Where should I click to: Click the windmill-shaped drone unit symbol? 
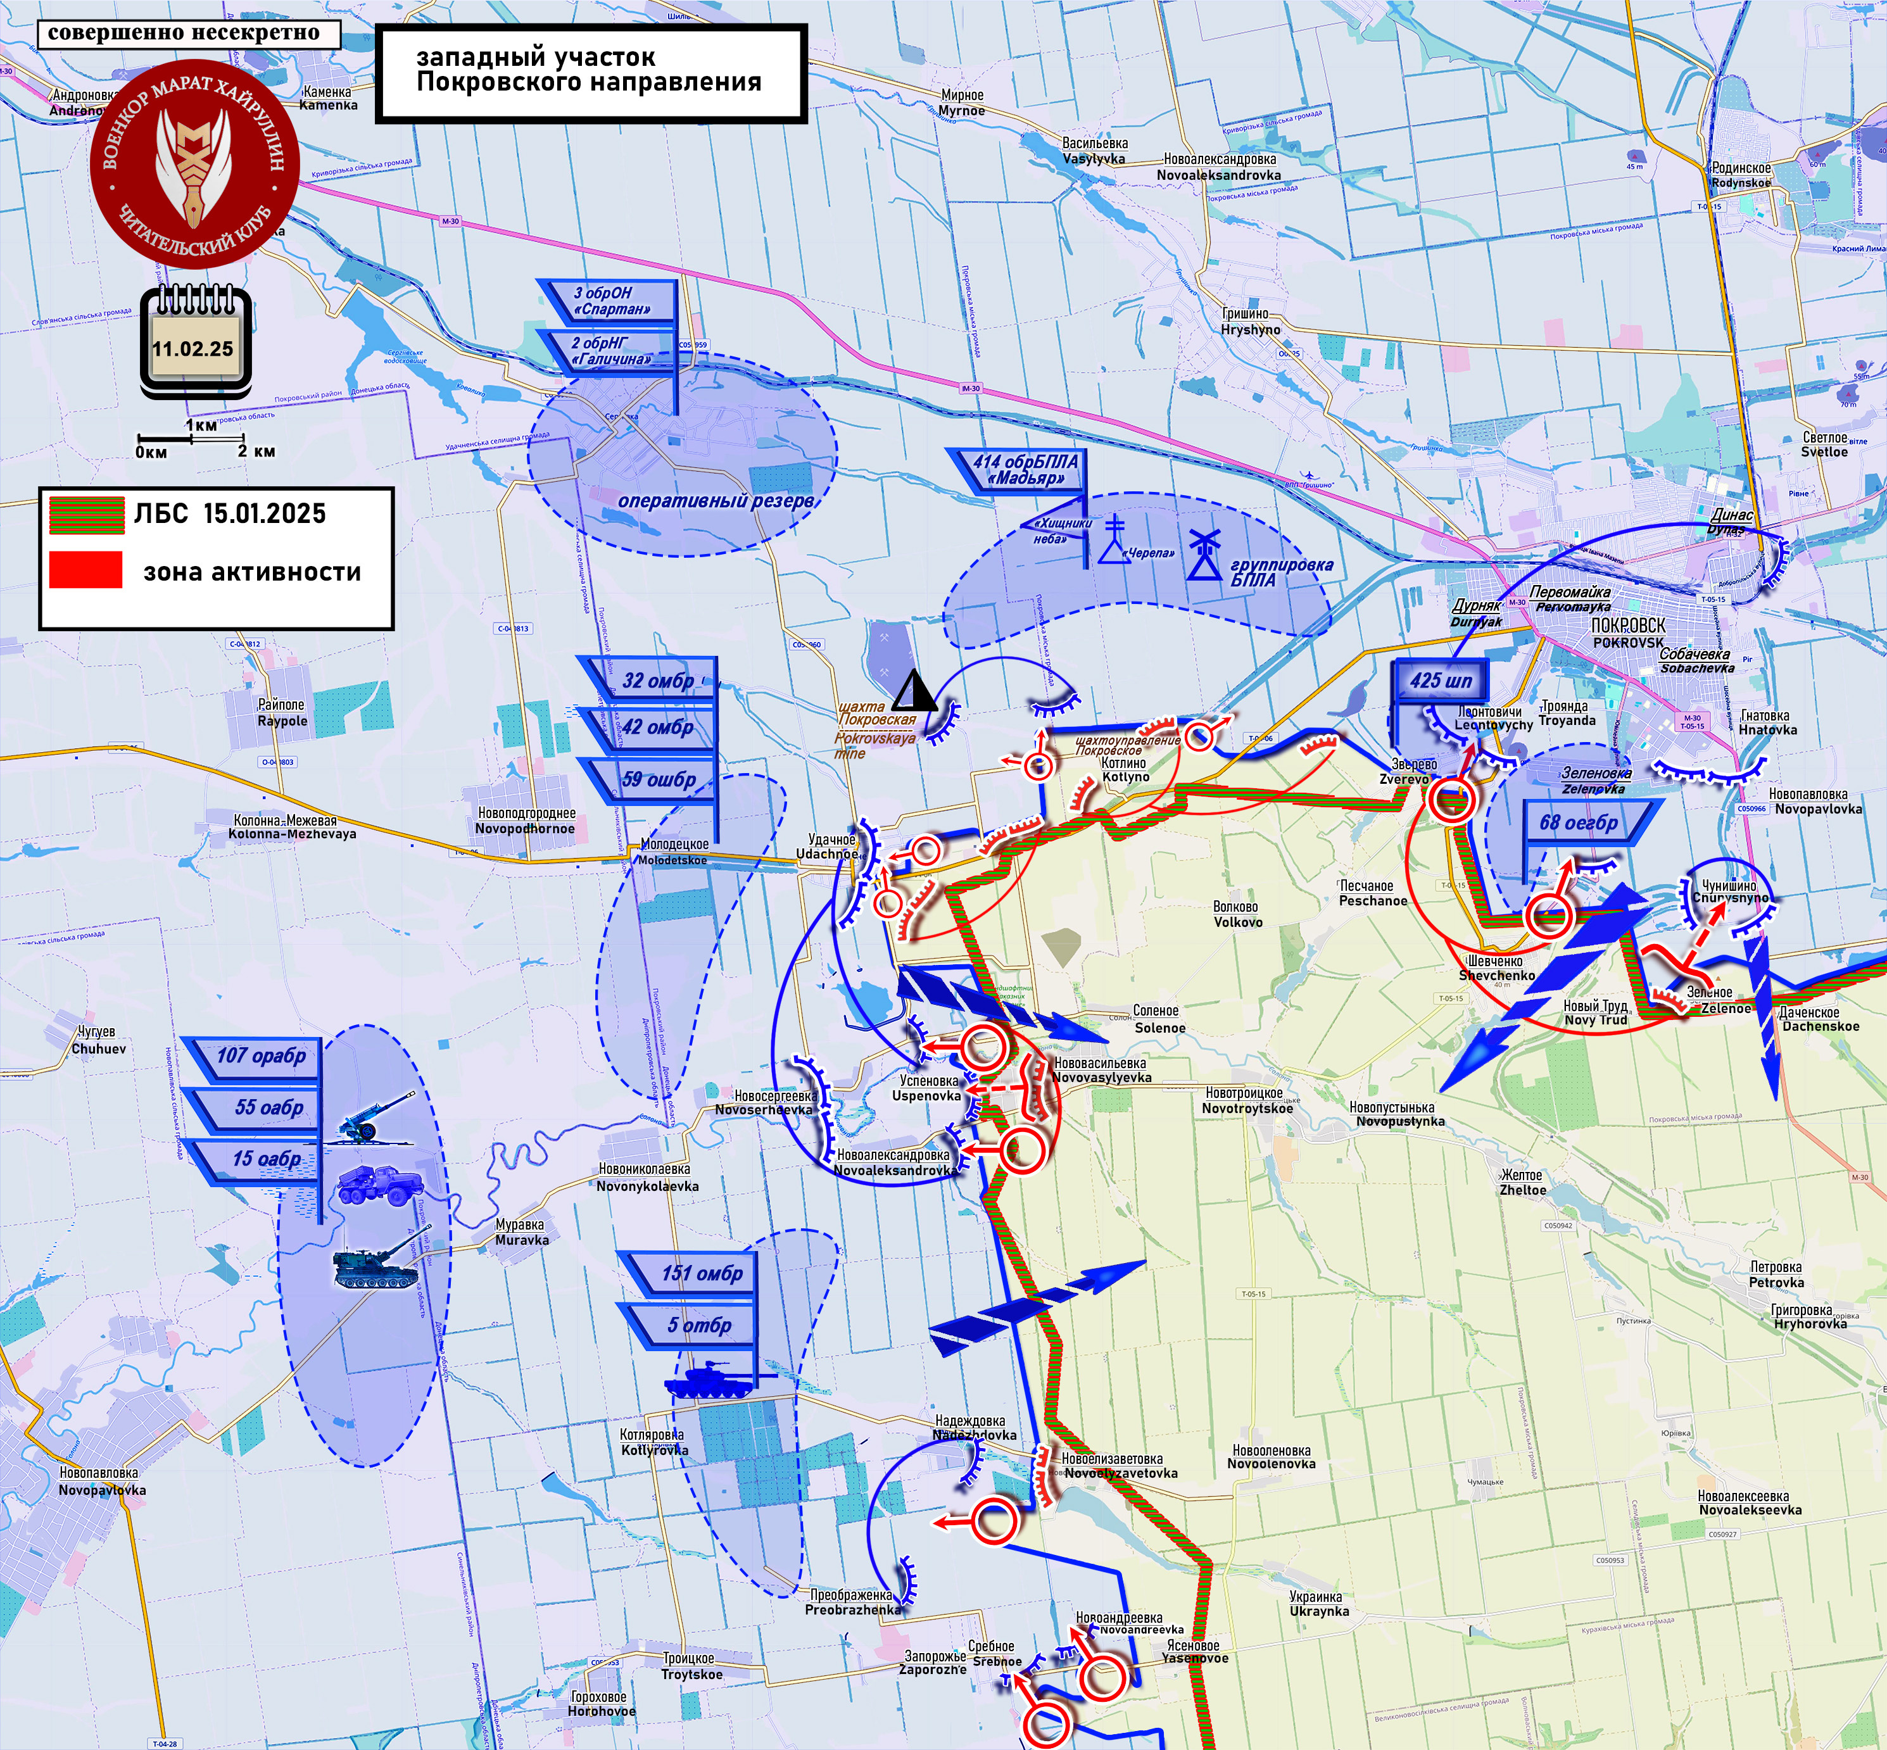coord(1204,555)
